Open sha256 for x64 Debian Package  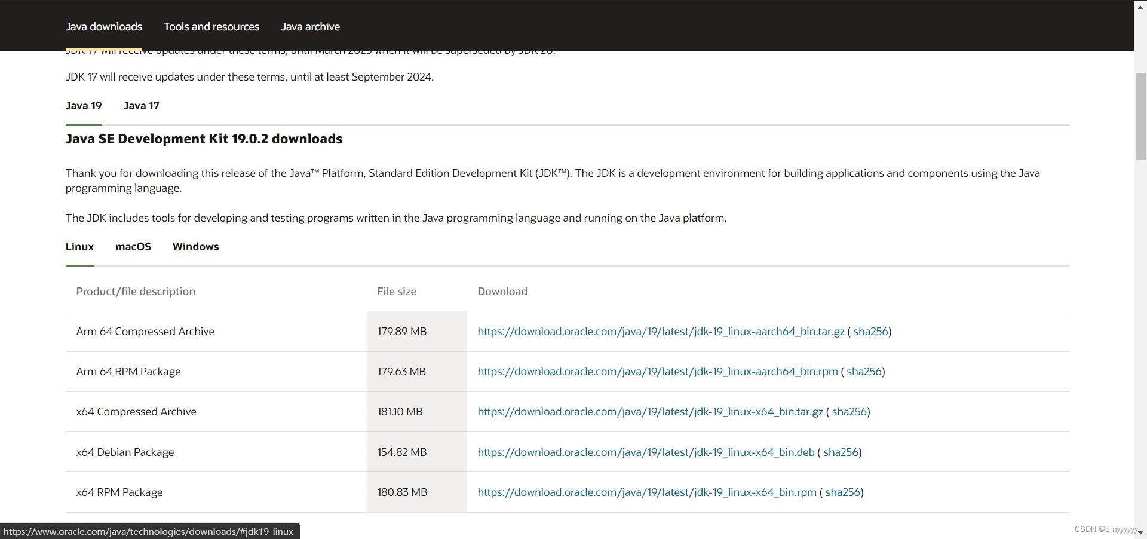(x=841, y=452)
